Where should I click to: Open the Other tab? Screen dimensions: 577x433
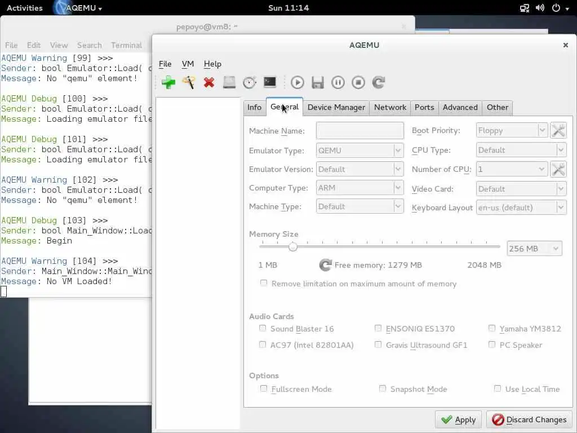click(498, 108)
